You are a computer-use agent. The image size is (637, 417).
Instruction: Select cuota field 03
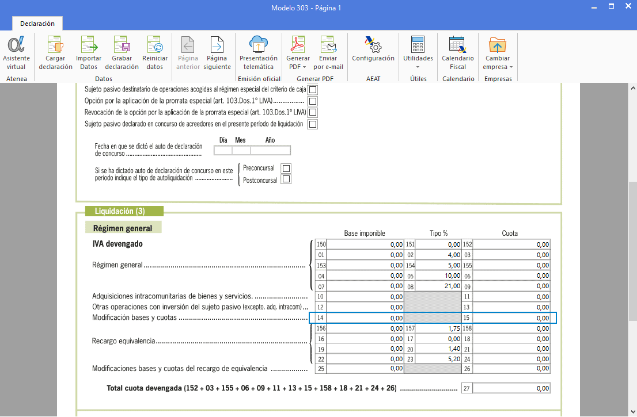point(511,255)
